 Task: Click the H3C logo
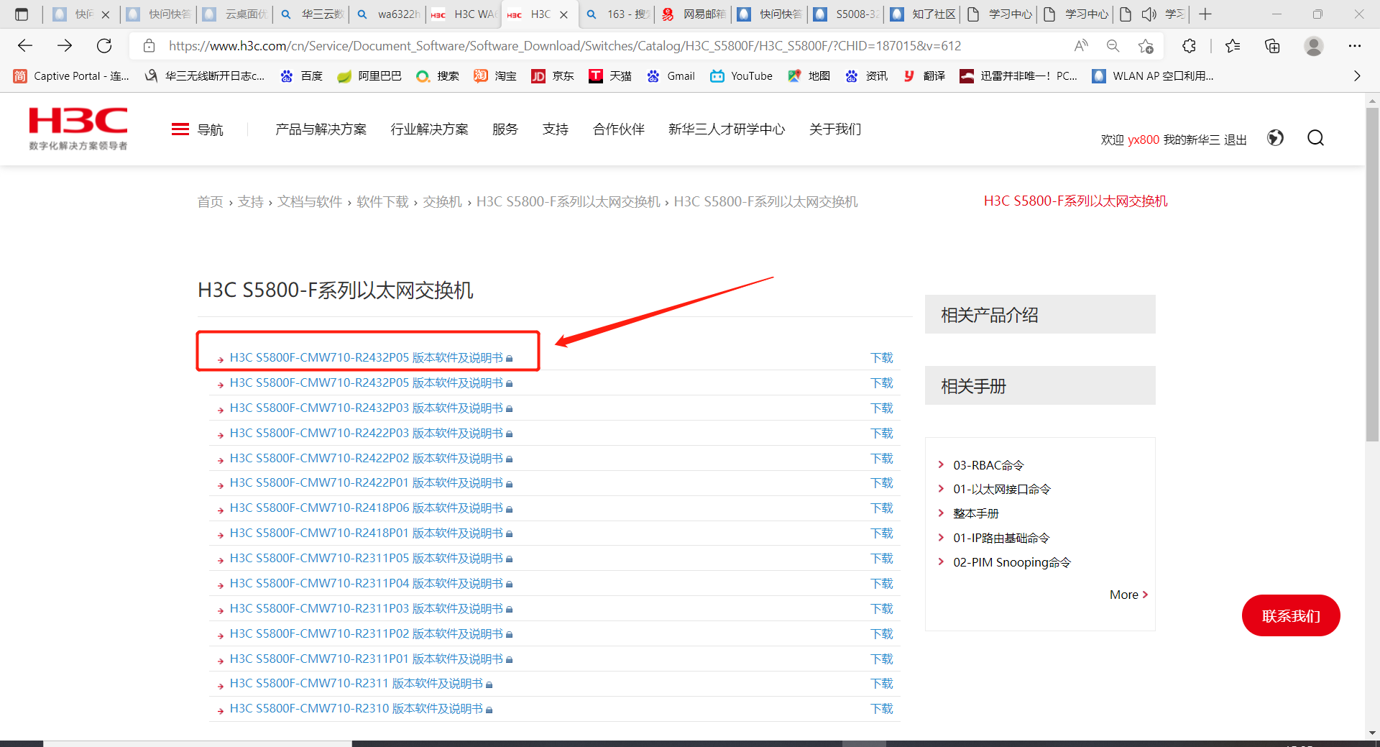pos(78,129)
